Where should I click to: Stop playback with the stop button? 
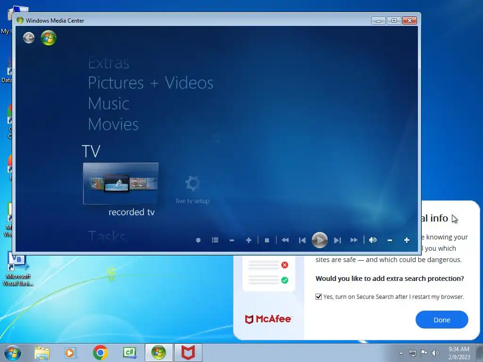pos(267,240)
